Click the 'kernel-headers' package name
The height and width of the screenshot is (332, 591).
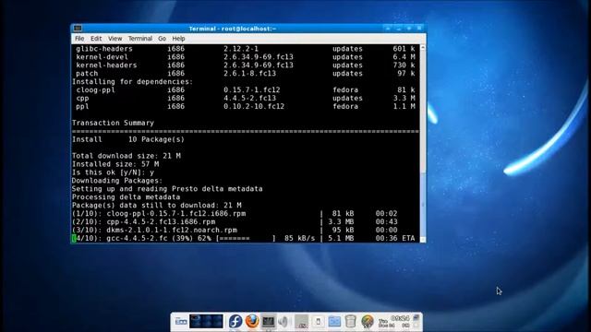point(107,65)
